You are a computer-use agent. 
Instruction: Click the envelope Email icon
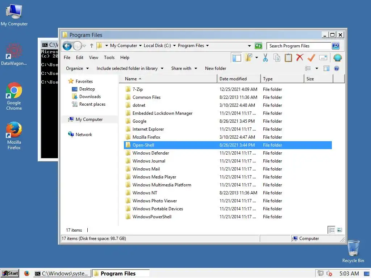coord(323,58)
